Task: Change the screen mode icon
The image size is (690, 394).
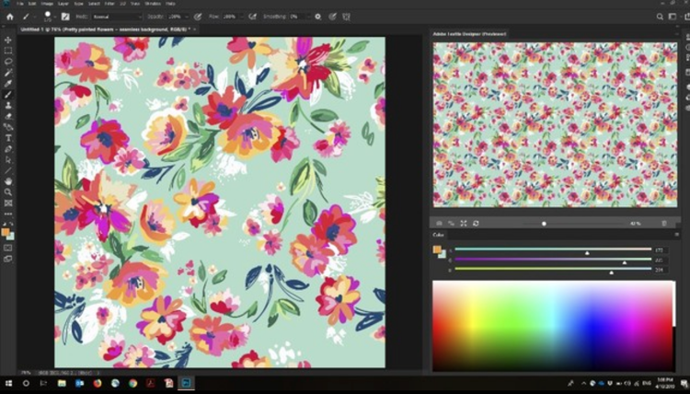Action: click(x=8, y=260)
